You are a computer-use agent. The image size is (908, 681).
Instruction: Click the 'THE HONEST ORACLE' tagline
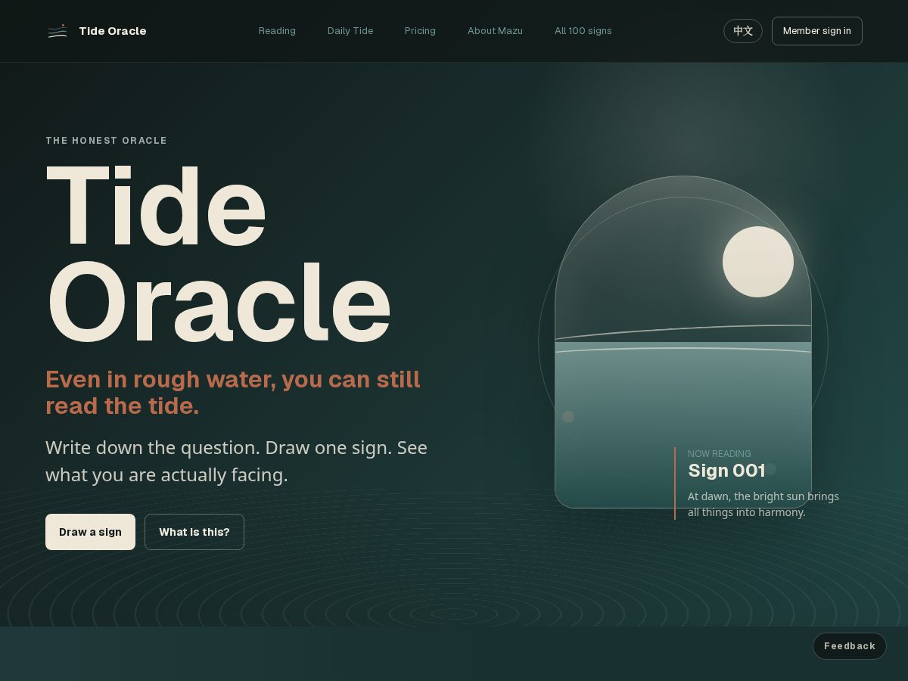pyautogui.click(x=106, y=141)
